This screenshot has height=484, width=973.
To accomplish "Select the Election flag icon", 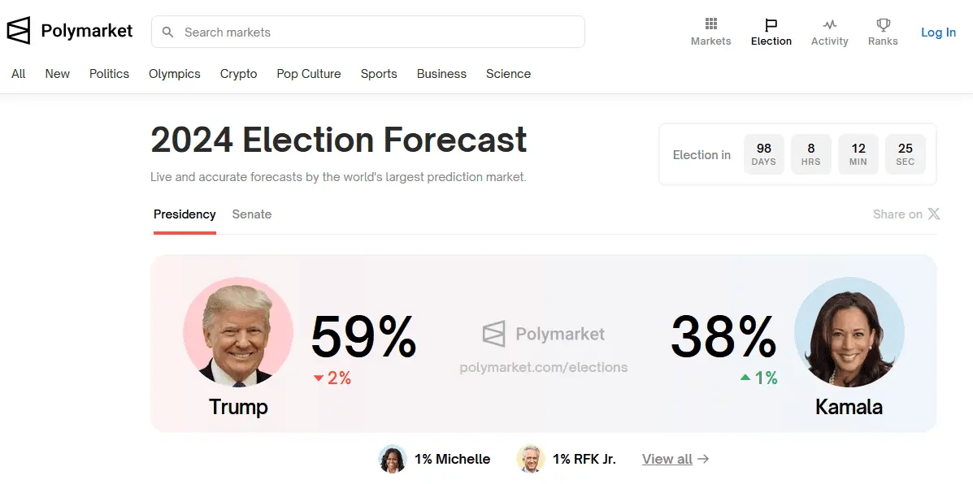I will (771, 24).
